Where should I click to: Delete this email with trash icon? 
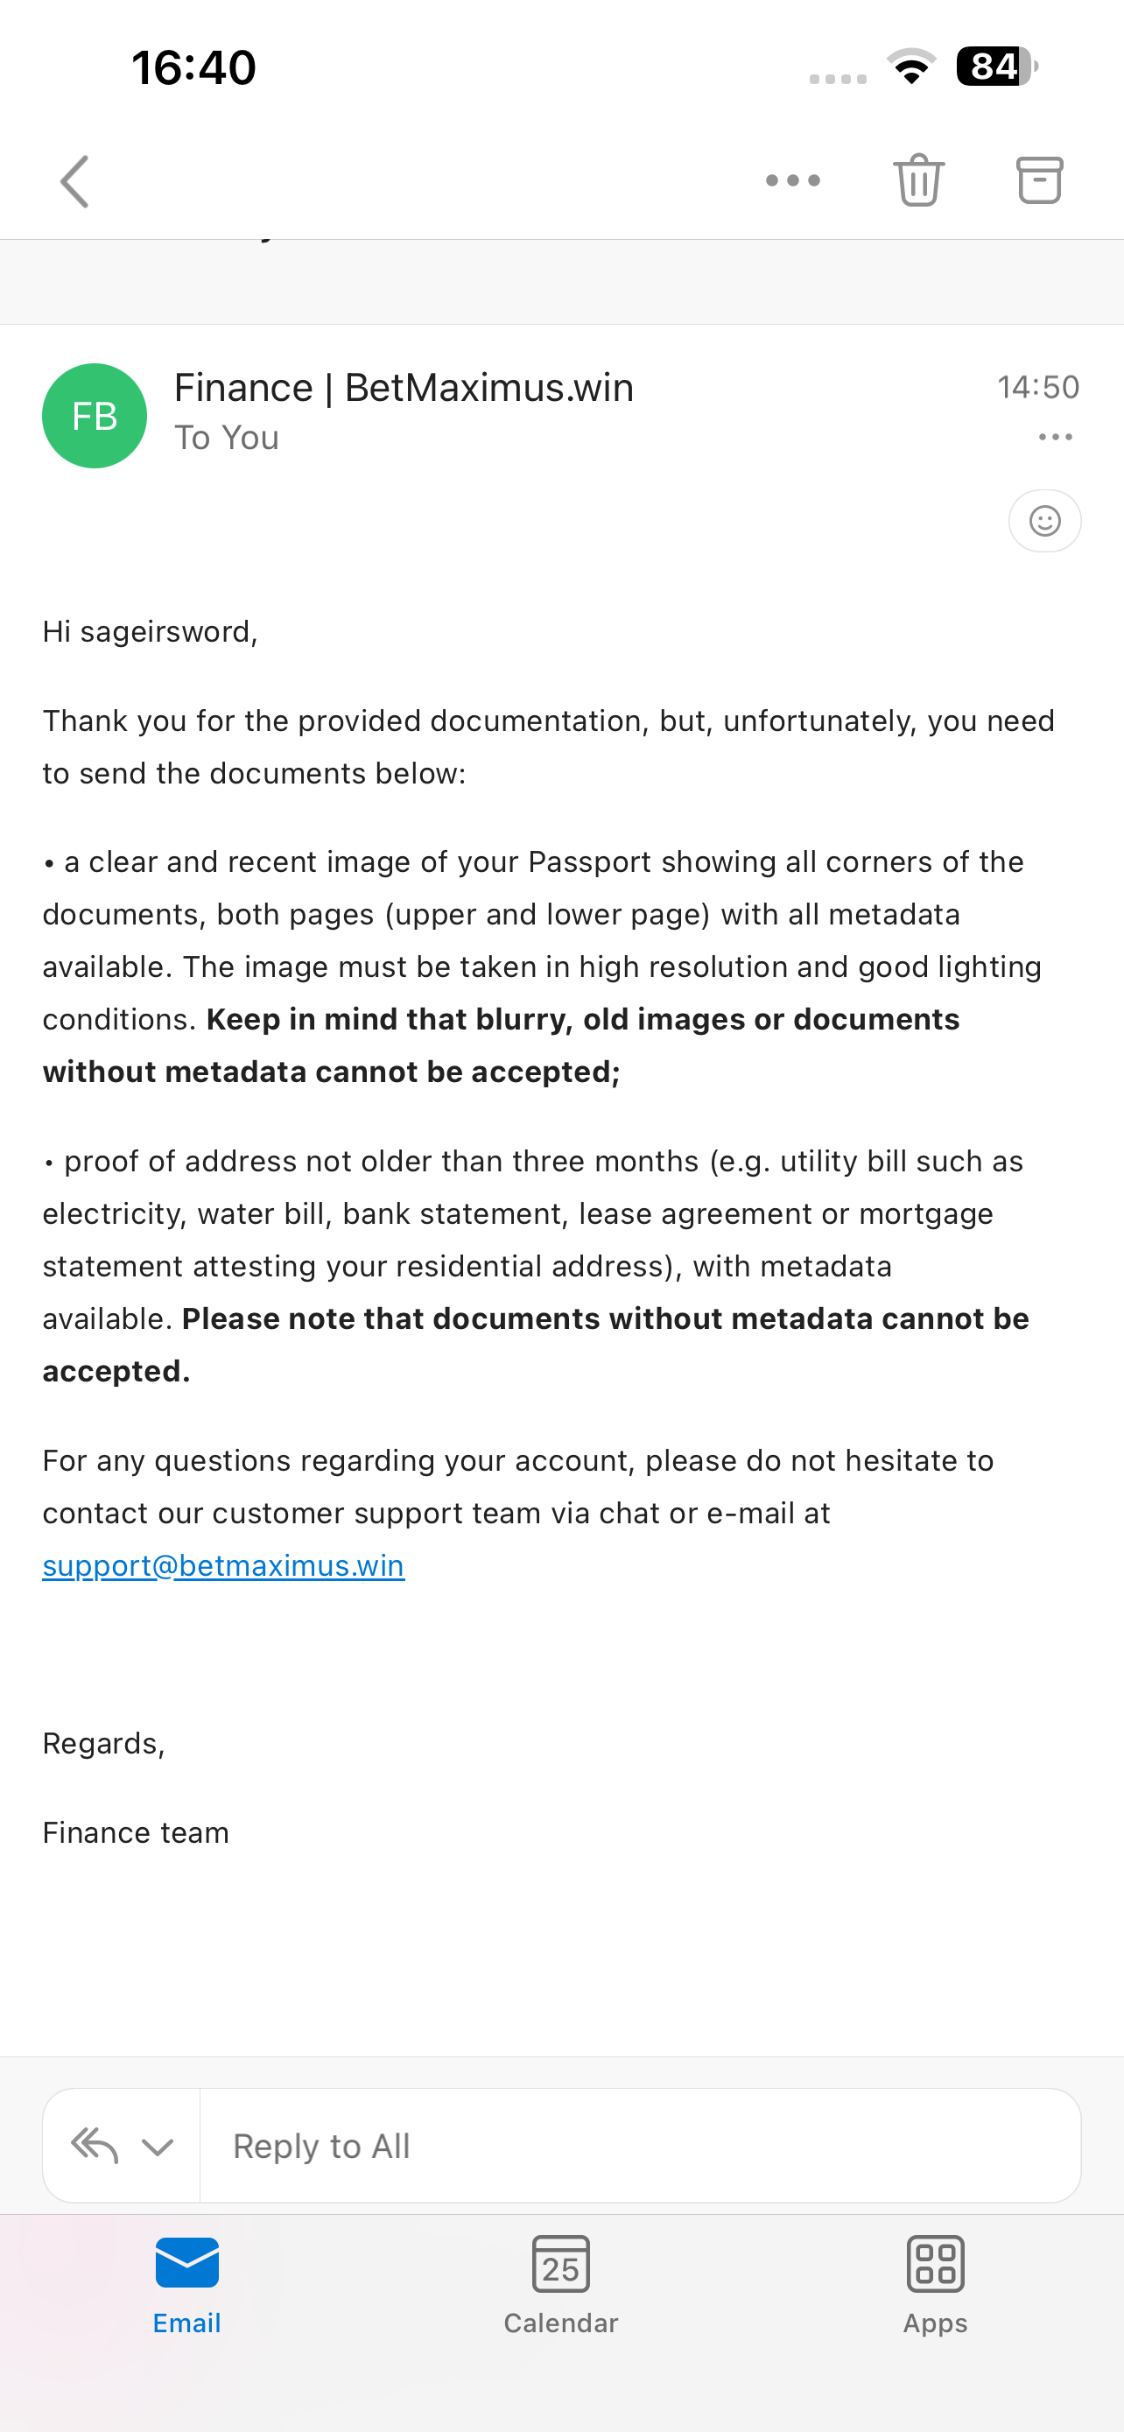click(x=918, y=179)
